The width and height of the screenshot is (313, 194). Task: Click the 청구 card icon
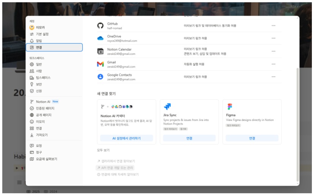point(32,152)
